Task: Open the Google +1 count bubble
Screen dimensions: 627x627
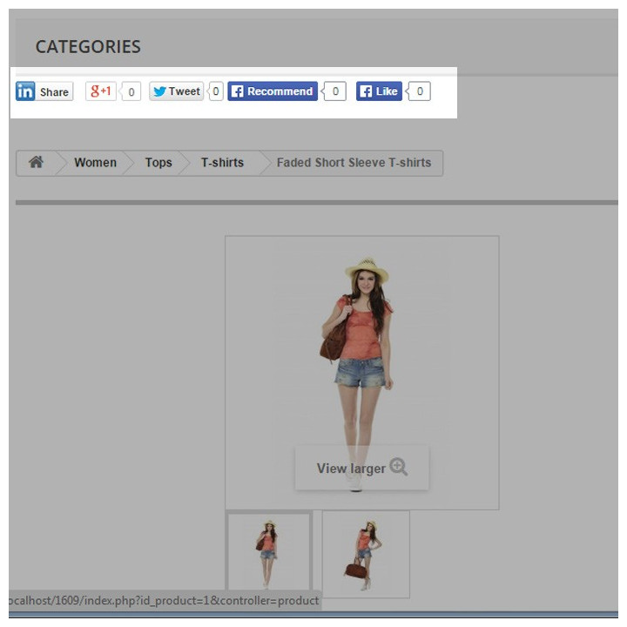Action: click(x=131, y=92)
